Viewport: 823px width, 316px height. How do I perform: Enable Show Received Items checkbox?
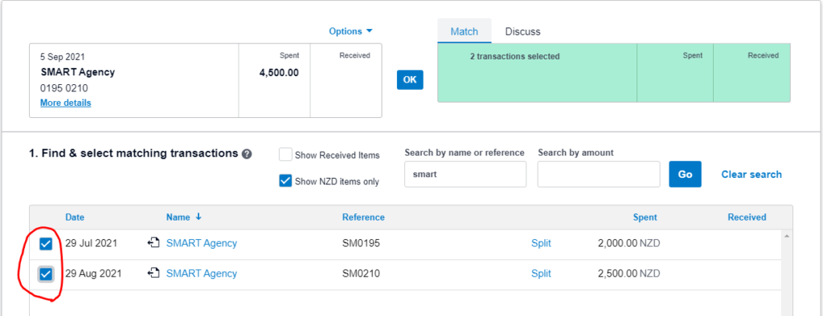pos(285,155)
